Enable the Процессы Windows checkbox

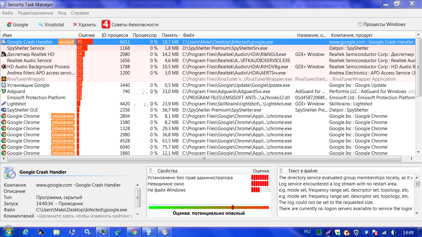pyautogui.click(x=360, y=24)
